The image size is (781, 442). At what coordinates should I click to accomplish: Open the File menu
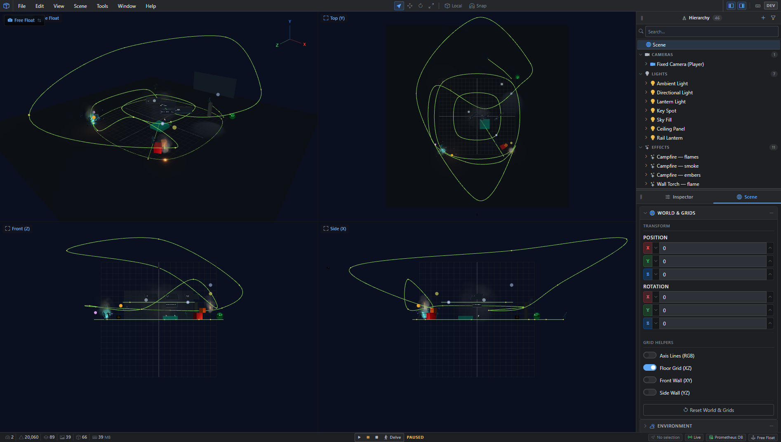tap(22, 6)
